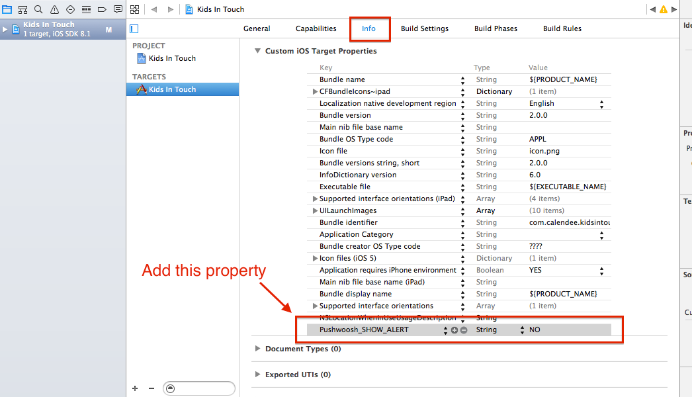Screen dimensions: 692x397
Task: Expand UILaunchImages array
Action: tap(315, 210)
